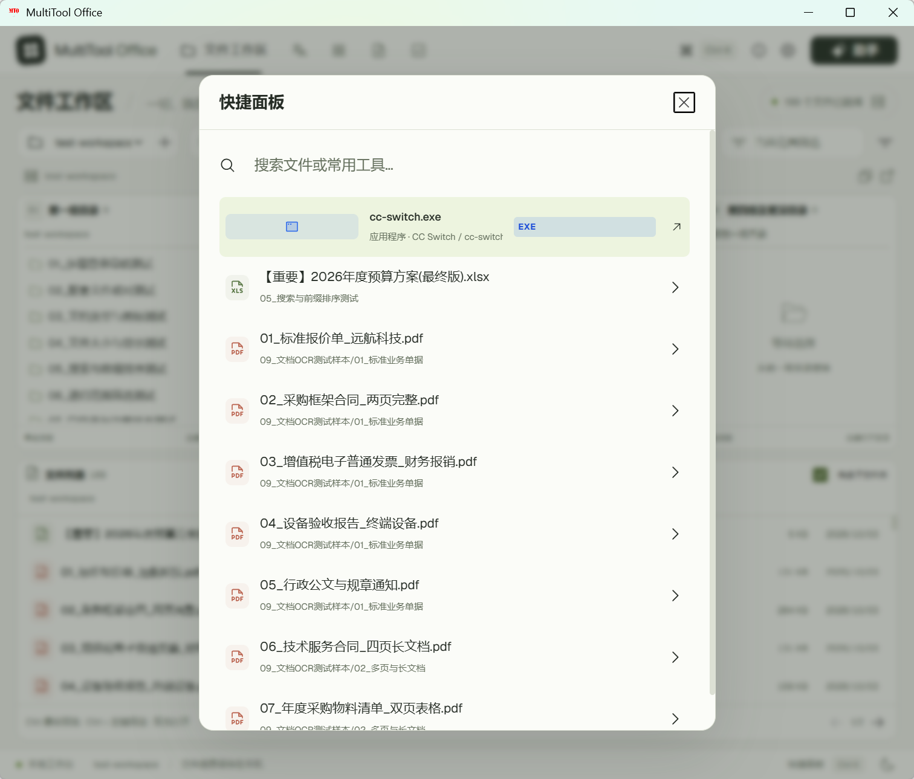The height and width of the screenshot is (779, 914).
Task: Open 05_行政公文与规章通知.pdf file name
Action: point(340,585)
